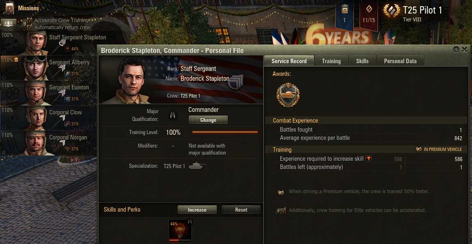Click the Increase skills button
Viewport: 472px width, 244px height.
(197, 210)
